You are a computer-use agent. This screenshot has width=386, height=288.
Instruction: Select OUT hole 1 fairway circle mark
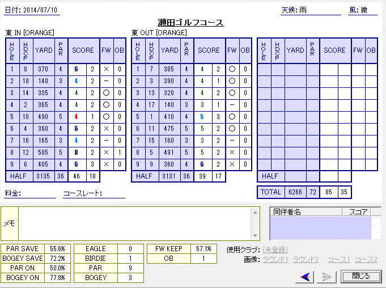coord(232,69)
